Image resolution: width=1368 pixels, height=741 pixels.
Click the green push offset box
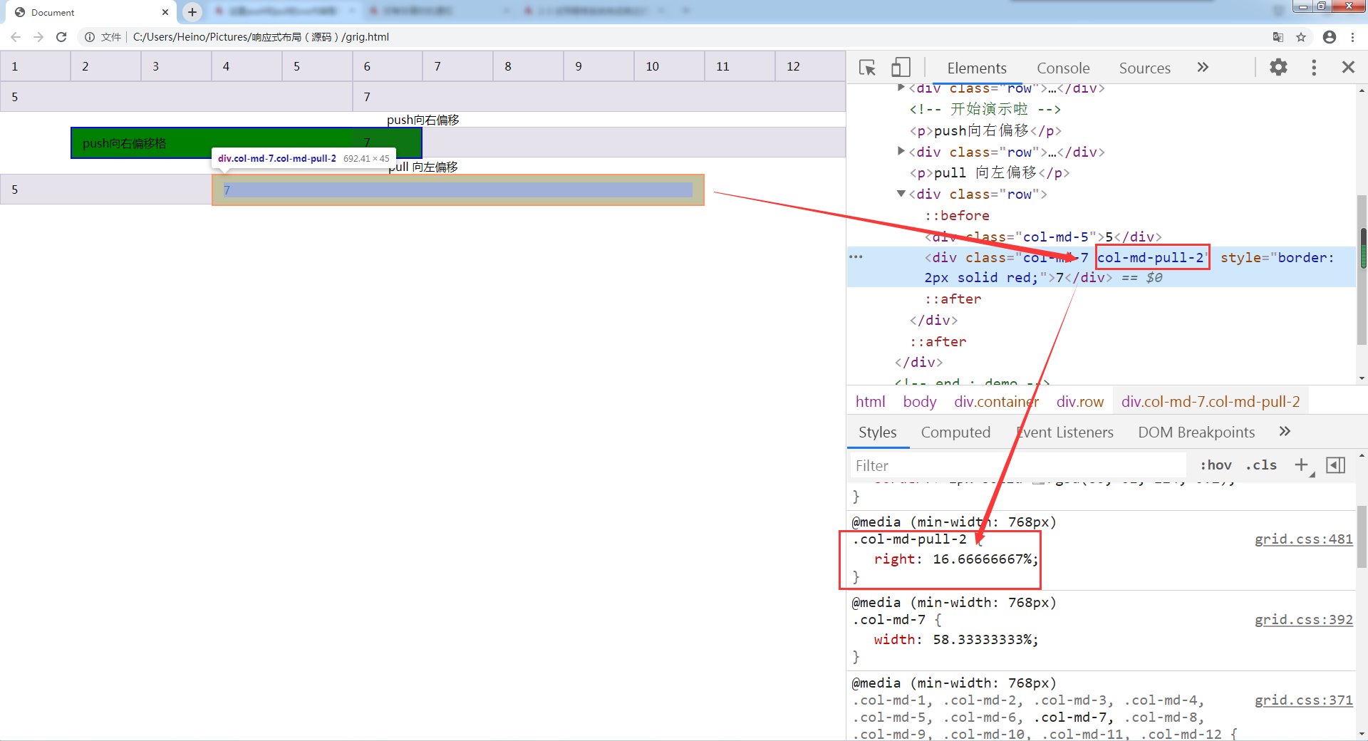click(x=247, y=142)
